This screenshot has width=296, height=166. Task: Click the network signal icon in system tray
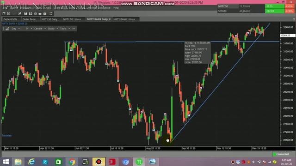[x=270, y=162]
